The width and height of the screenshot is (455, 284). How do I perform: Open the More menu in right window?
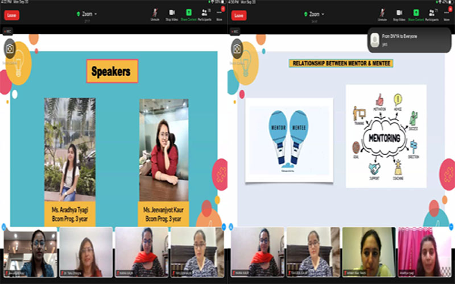tap(448, 14)
